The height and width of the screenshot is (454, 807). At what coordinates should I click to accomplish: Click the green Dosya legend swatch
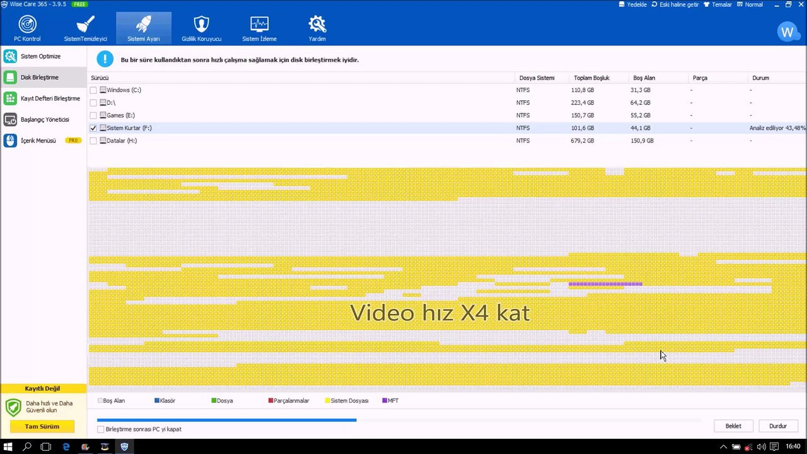(214, 400)
